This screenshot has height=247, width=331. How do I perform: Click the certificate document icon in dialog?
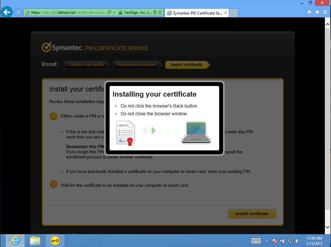point(126,133)
